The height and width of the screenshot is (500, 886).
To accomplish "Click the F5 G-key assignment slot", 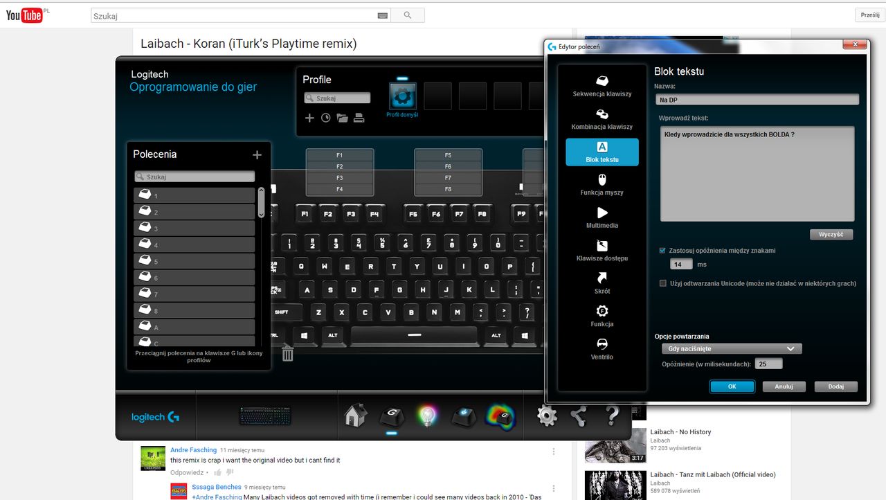I will (x=448, y=155).
